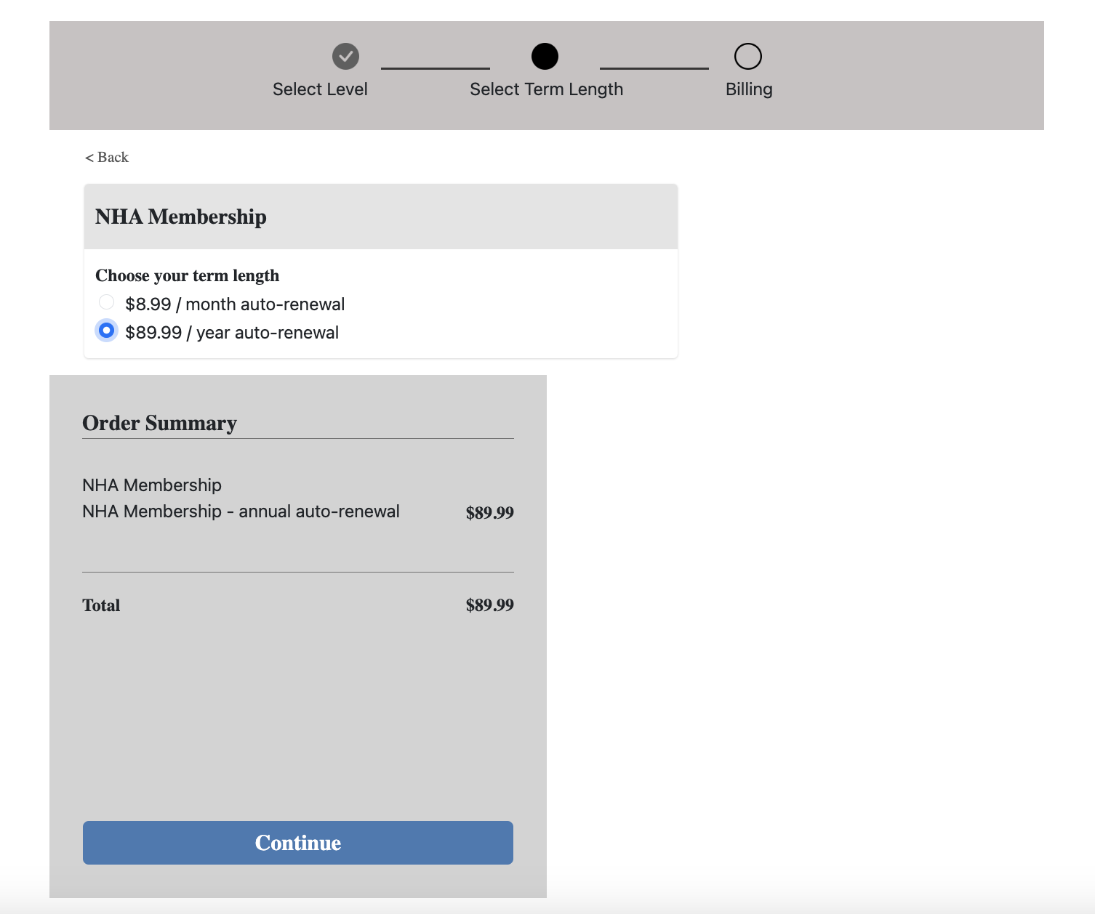Viewport: 1095px width, 914px height.
Task: Click the Order Summary heading
Action: (159, 423)
